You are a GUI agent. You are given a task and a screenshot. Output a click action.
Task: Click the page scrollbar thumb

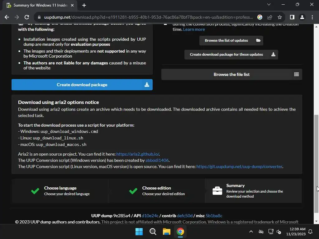[x=316, y=164]
